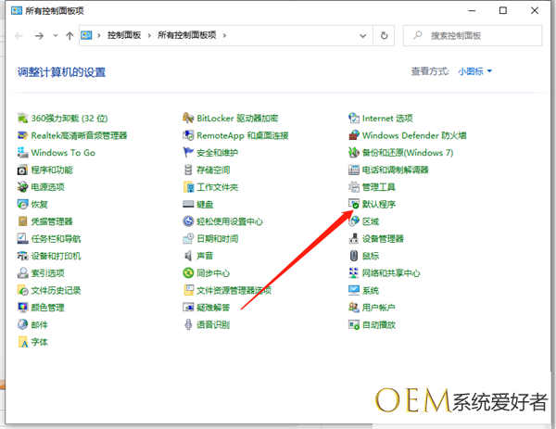Open the 同步中心 green icon

coord(188,272)
